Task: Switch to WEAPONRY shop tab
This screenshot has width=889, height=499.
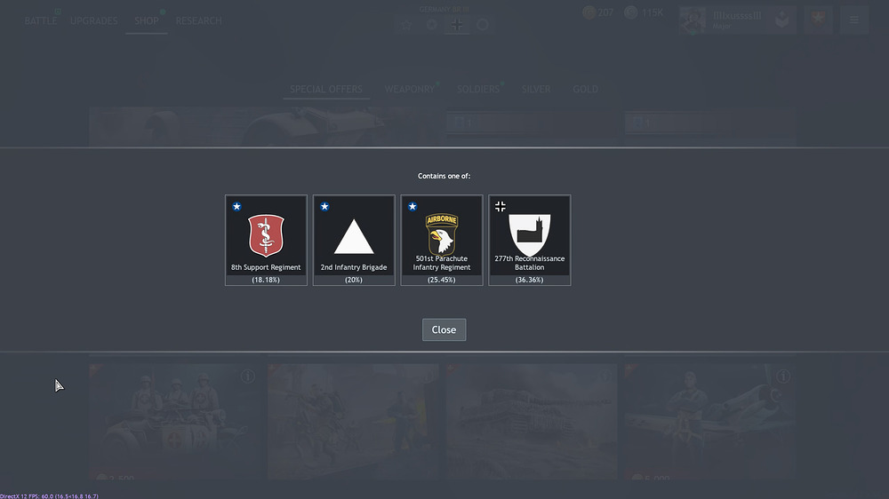Action: click(409, 90)
